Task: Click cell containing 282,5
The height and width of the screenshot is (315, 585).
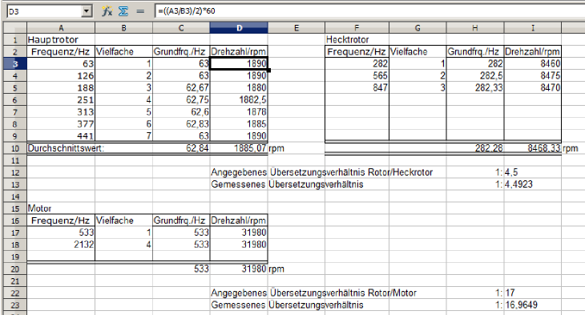Action: (475, 76)
